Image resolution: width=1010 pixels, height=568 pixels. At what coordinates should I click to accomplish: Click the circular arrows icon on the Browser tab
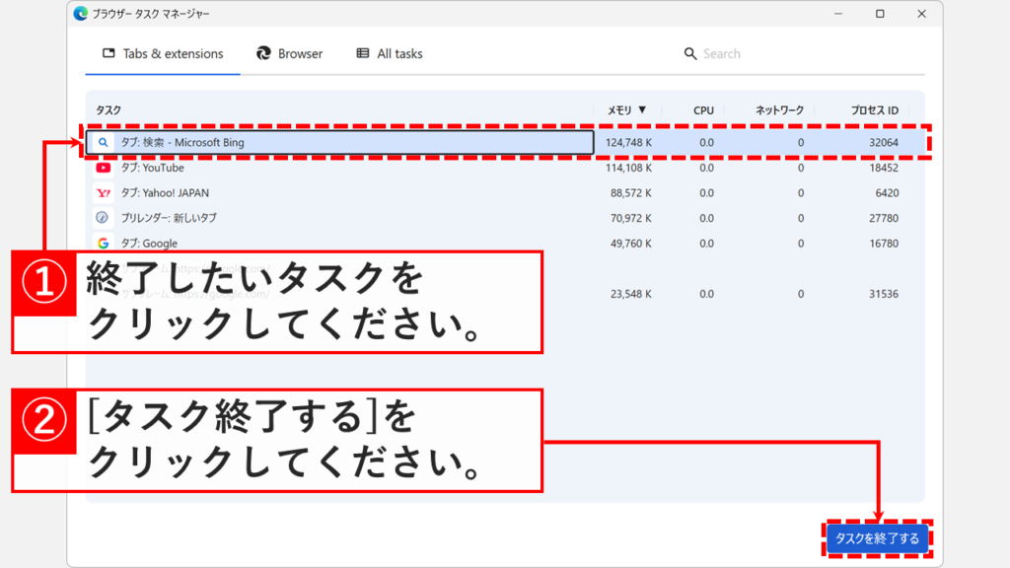(x=261, y=53)
